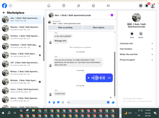
Task: Open Mayrely conversation in chat list
Action: coord(21,28)
